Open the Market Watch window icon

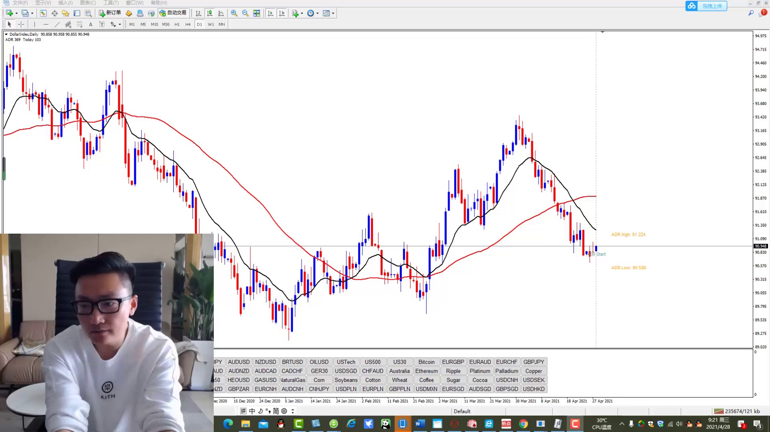point(43,13)
